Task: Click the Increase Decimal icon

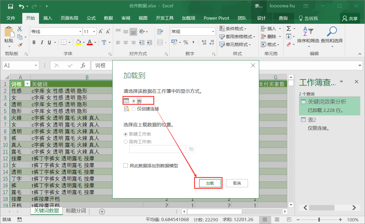Action: [204, 43]
